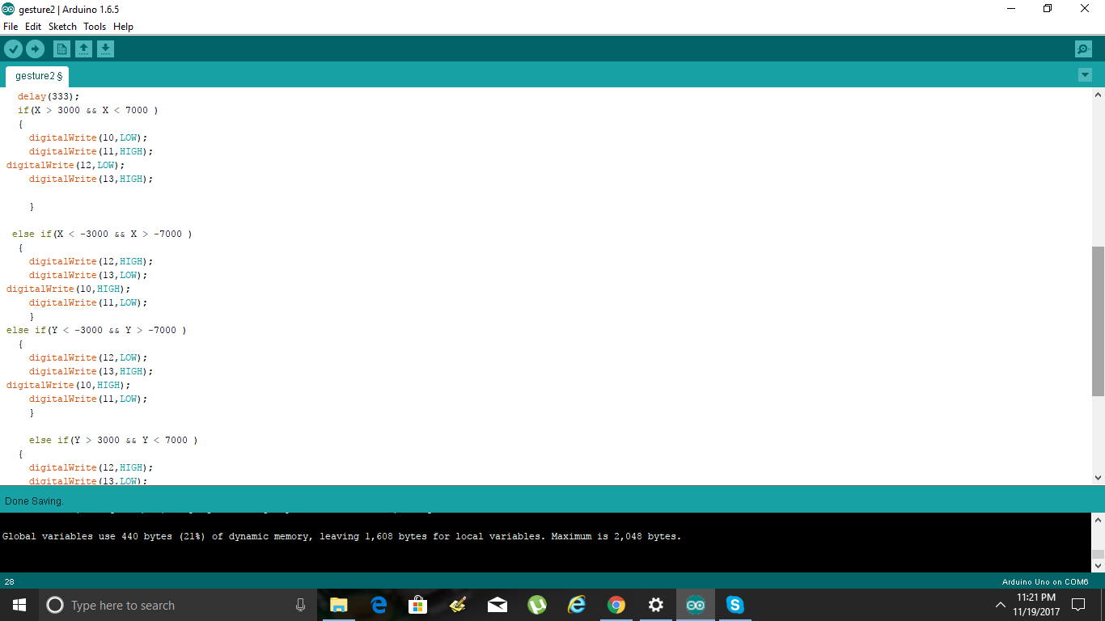The image size is (1105, 621).
Task: Show hidden system tray icons
Action: 1000,604
